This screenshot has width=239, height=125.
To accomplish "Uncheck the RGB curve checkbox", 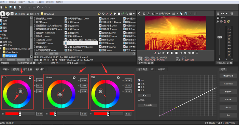I will 139,80.
